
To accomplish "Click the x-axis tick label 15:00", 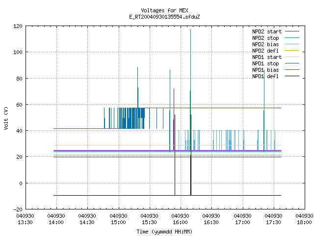I will coord(118,223).
